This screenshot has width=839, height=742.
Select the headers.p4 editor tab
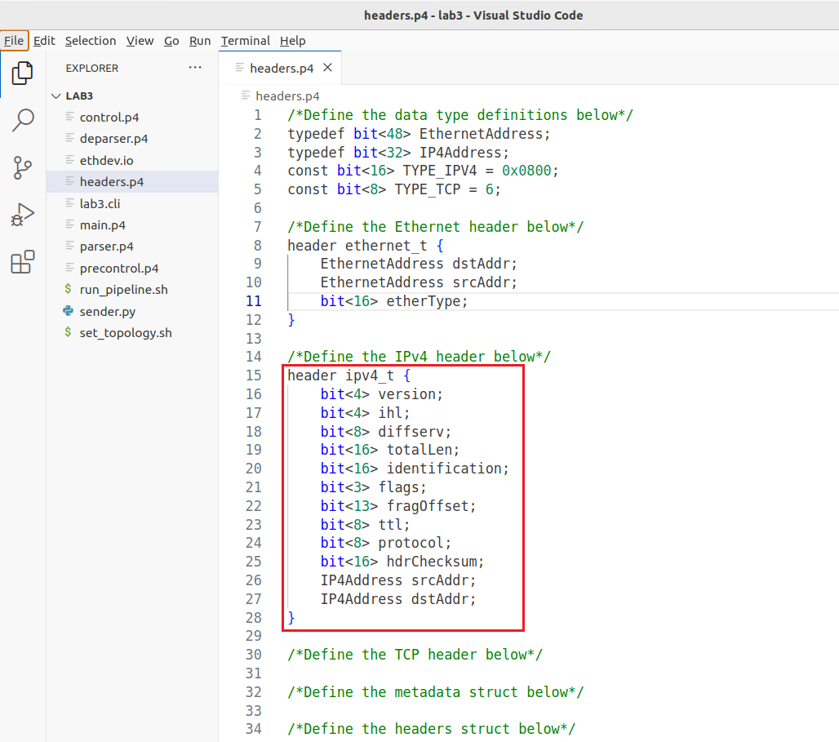coord(280,68)
